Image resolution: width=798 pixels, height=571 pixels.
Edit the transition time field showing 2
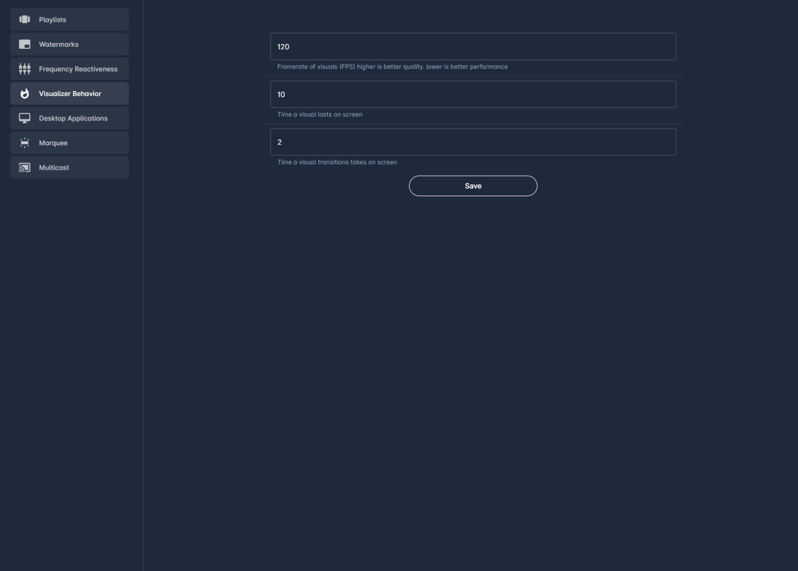(473, 142)
